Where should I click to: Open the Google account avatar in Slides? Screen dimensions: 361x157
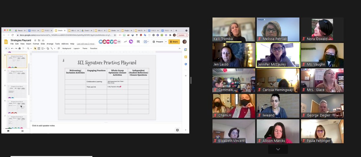184,42
